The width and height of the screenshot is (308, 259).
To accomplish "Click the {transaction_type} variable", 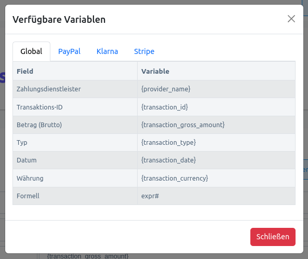I will [x=168, y=143].
